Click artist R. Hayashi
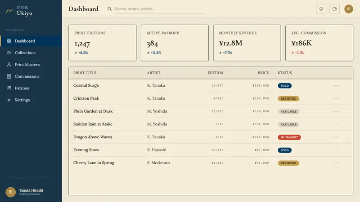The width and height of the screenshot is (360, 202). click(157, 150)
